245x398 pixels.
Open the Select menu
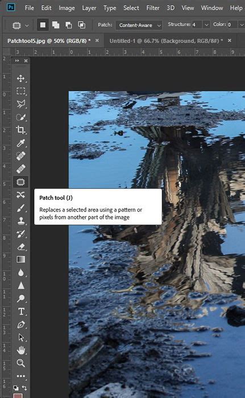[131, 8]
